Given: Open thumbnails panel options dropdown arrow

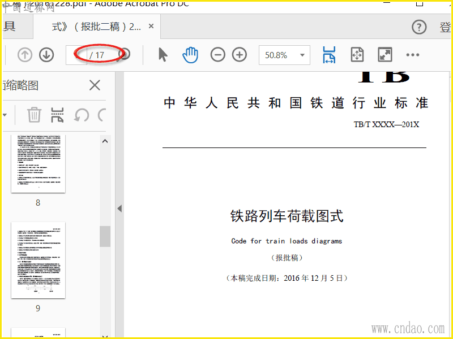Looking at the screenshot, I should point(5,115).
